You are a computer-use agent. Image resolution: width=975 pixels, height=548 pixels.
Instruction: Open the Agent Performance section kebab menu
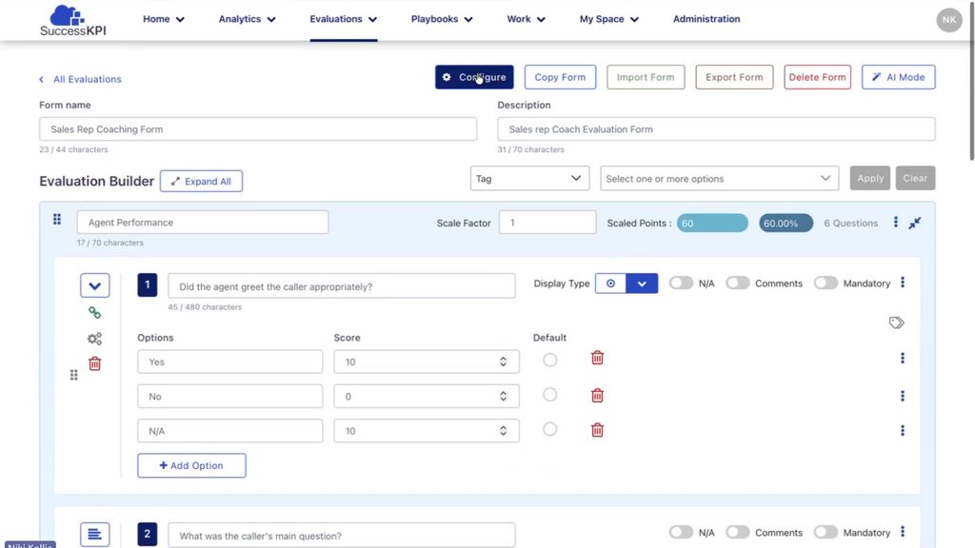pyautogui.click(x=895, y=223)
